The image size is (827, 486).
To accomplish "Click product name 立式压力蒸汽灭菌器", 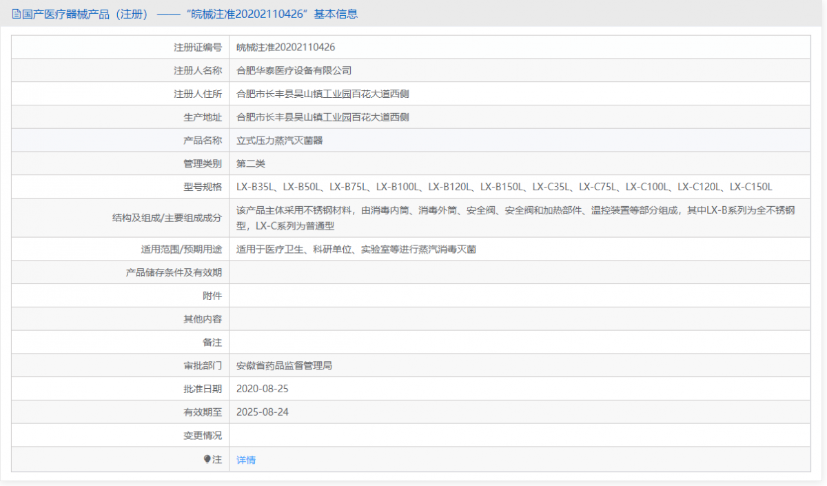I will 280,141.
